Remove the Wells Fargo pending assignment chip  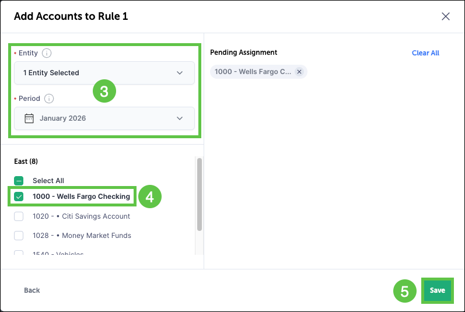(299, 72)
